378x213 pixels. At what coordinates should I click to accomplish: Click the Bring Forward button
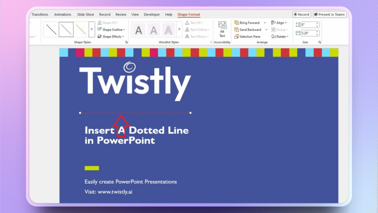pos(247,23)
